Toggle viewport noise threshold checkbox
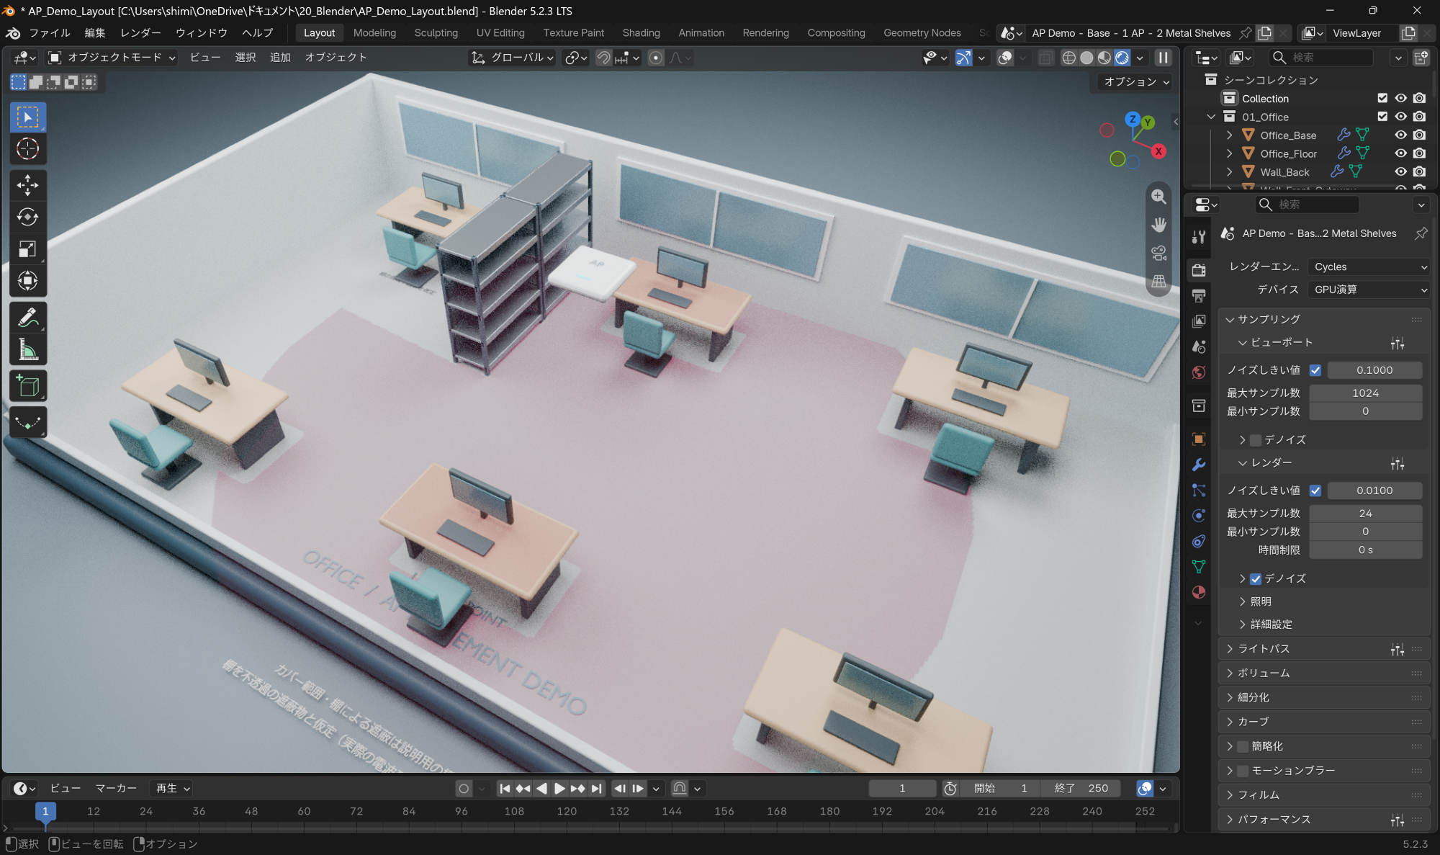 click(x=1315, y=370)
